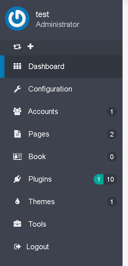Viewport: 128px width, 266px height.
Task: Click the Tools briefcase icon
Action: coord(17,224)
